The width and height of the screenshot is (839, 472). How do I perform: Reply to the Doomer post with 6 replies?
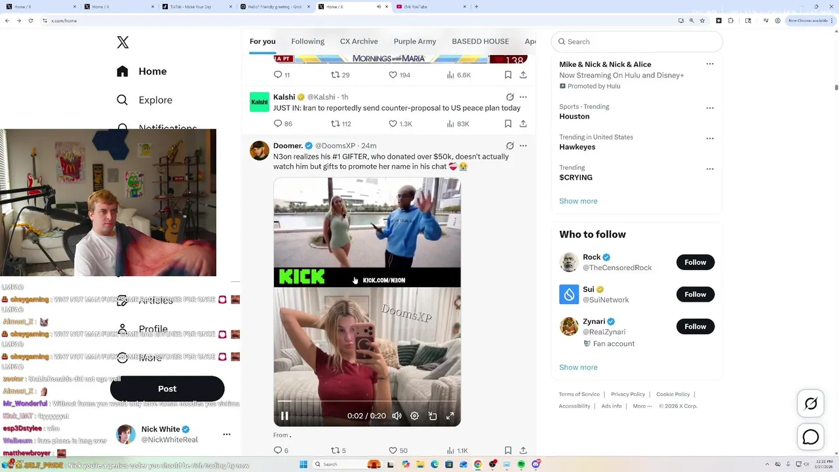coord(281,450)
